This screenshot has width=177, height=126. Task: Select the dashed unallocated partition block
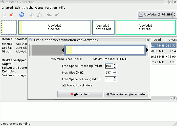pyautogui.click(x=9, y=27)
